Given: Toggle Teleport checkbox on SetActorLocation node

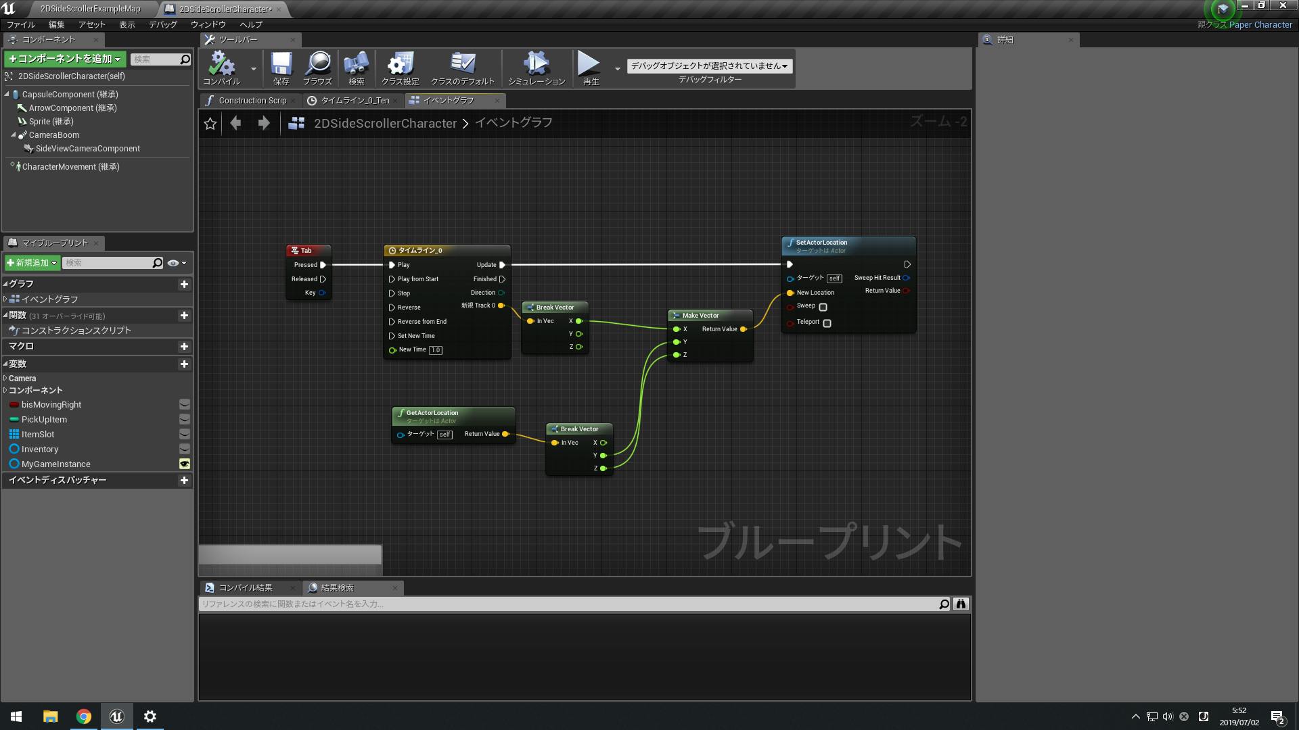Looking at the screenshot, I should pos(827,323).
